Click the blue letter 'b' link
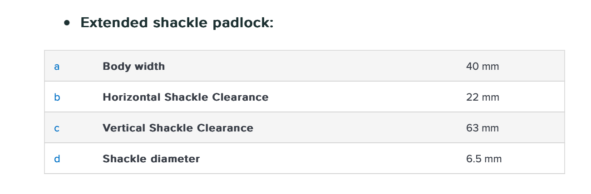591x194 pixels. pyautogui.click(x=57, y=97)
